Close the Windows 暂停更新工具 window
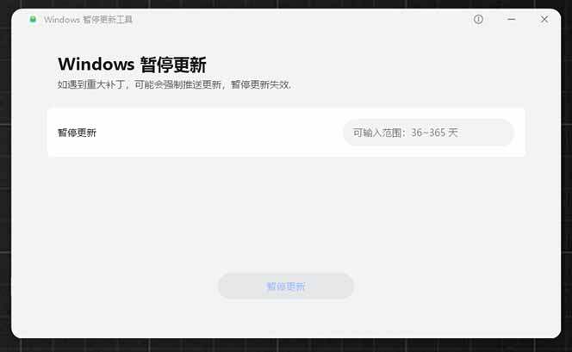The image size is (572, 352). point(544,19)
